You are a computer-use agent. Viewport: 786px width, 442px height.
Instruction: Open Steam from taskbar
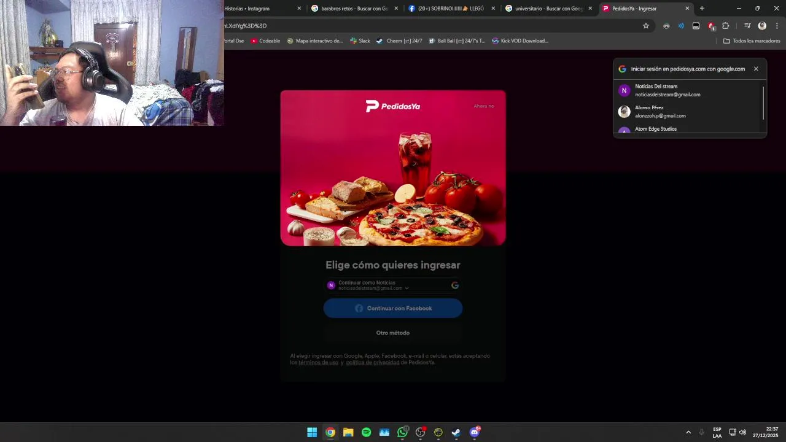point(456,432)
